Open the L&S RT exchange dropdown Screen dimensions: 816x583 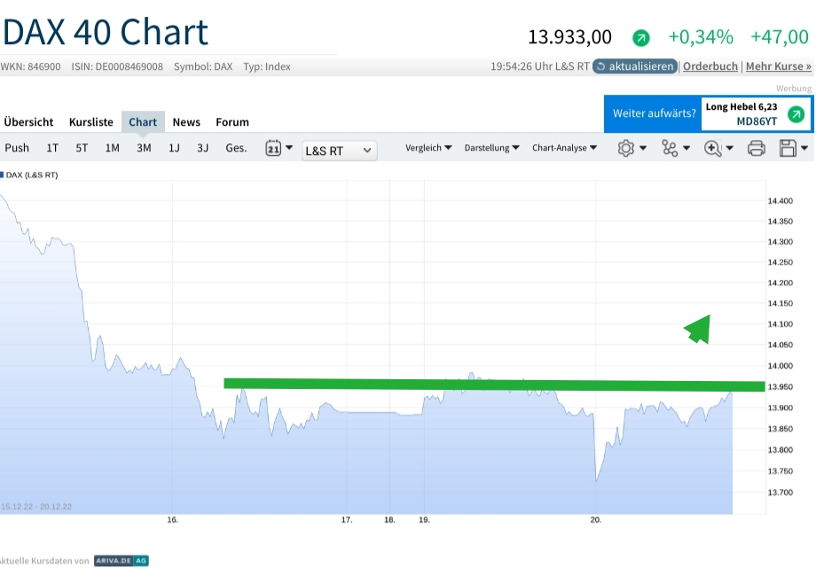339,151
